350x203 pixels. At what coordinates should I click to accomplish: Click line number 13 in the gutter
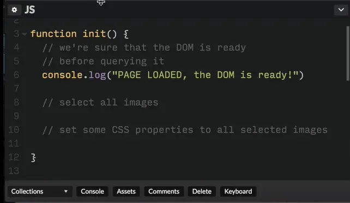[x=14, y=171]
